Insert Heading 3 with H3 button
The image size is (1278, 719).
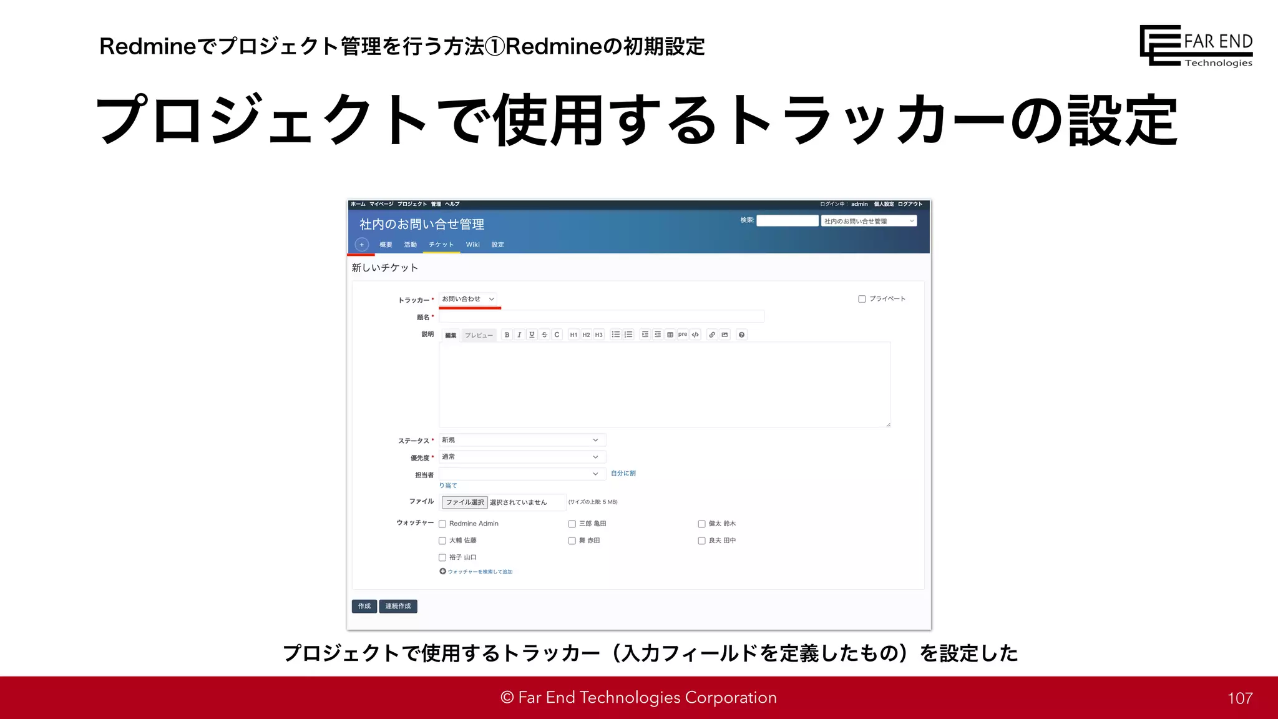click(x=598, y=335)
